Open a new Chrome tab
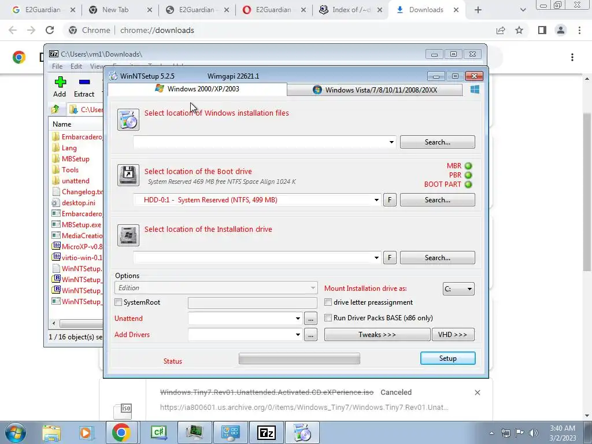Screen dimensions: 592x444 pos(478,10)
